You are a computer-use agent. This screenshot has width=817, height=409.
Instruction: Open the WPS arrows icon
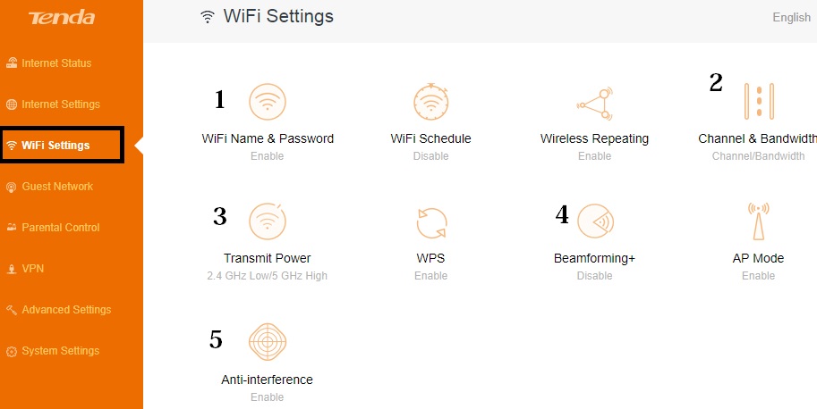click(x=430, y=221)
